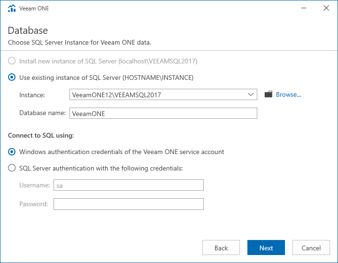Screen dimensions: 338x263
Task: Proceed with the Next button
Action: point(266,248)
